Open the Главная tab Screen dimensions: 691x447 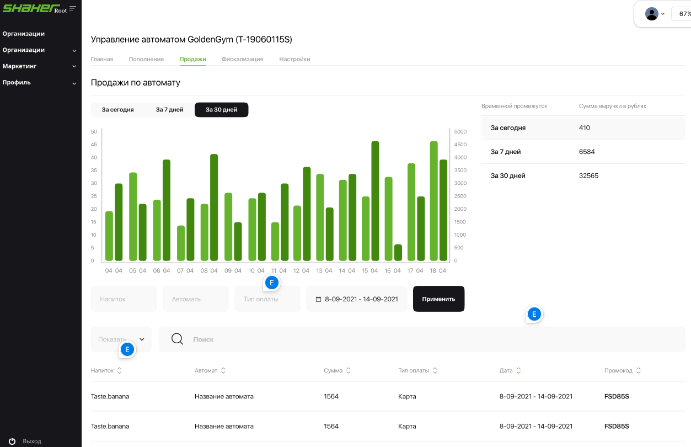pyautogui.click(x=102, y=59)
